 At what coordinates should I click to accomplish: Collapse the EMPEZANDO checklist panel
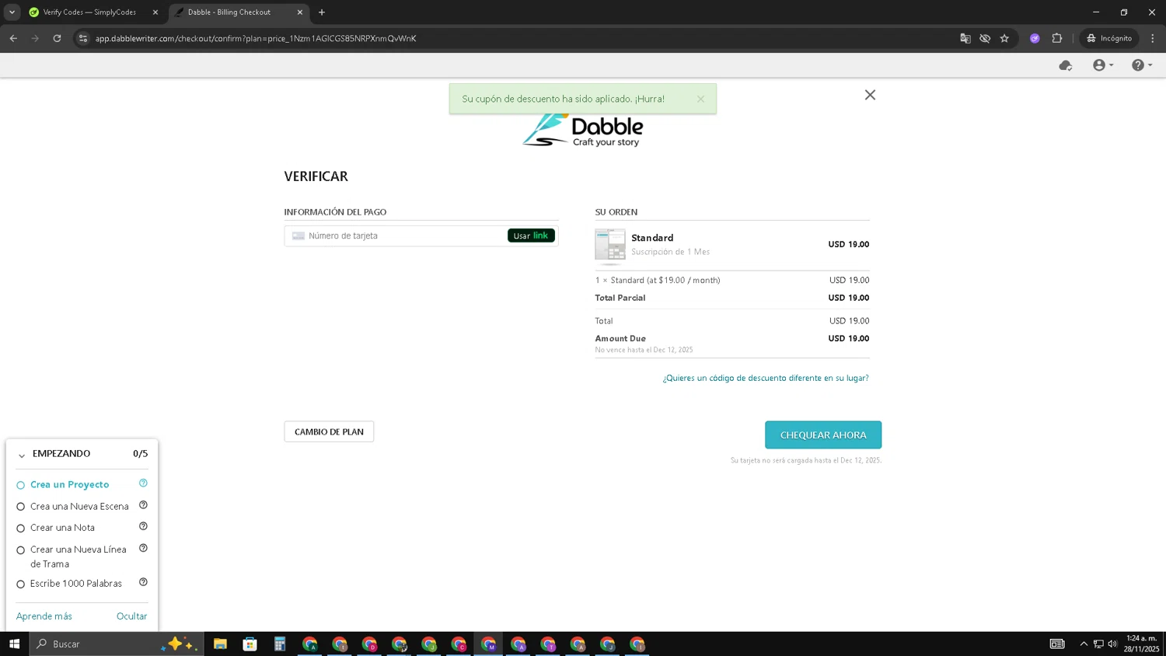(x=22, y=455)
